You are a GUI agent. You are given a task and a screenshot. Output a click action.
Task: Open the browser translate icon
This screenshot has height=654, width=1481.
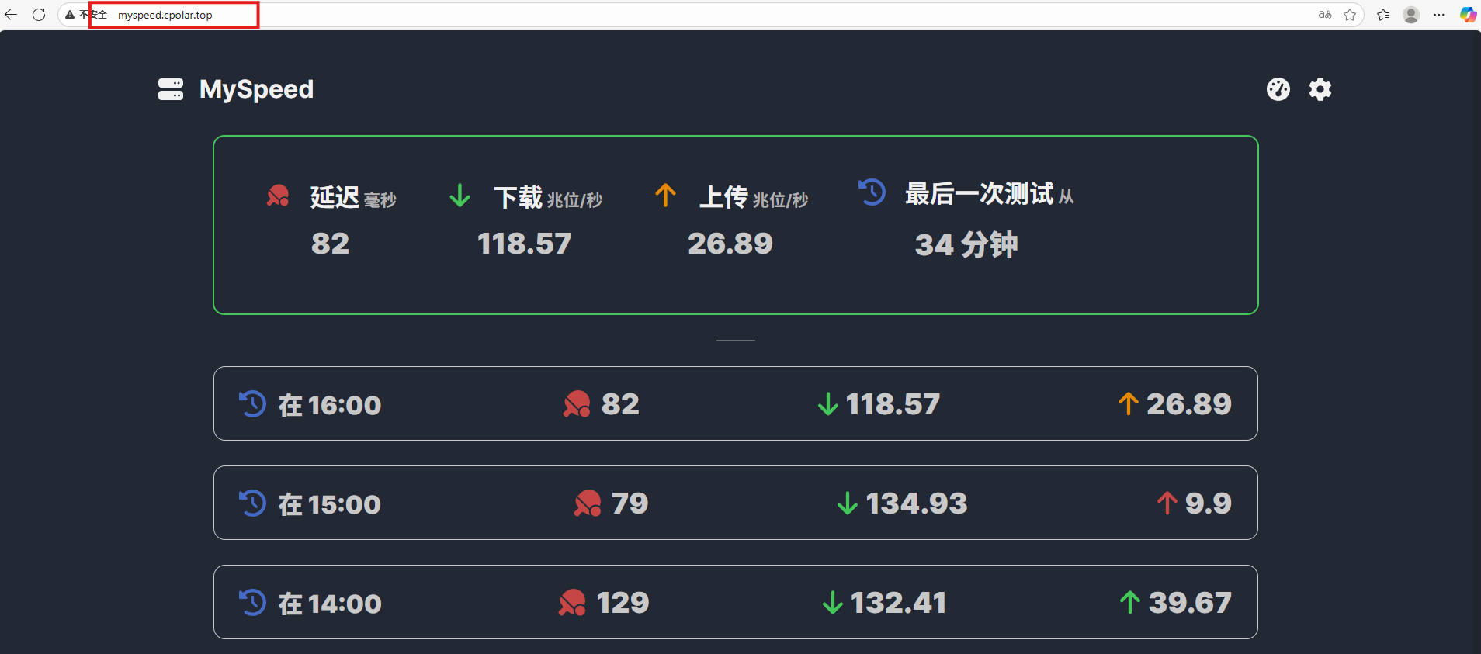click(x=1325, y=15)
